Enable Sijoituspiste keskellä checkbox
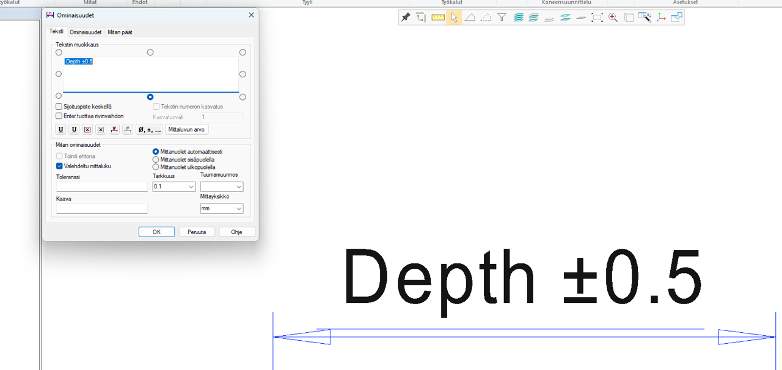The image size is (782, 370). click(59, 107)
